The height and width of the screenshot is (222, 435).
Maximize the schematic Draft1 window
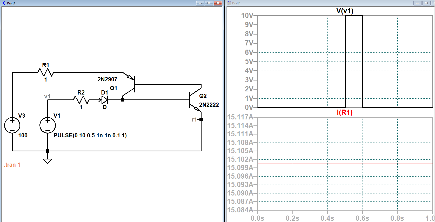pos(209,3)
